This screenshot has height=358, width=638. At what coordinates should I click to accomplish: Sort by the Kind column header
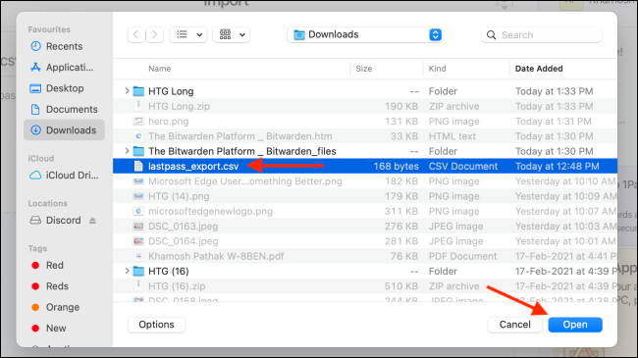438,69
